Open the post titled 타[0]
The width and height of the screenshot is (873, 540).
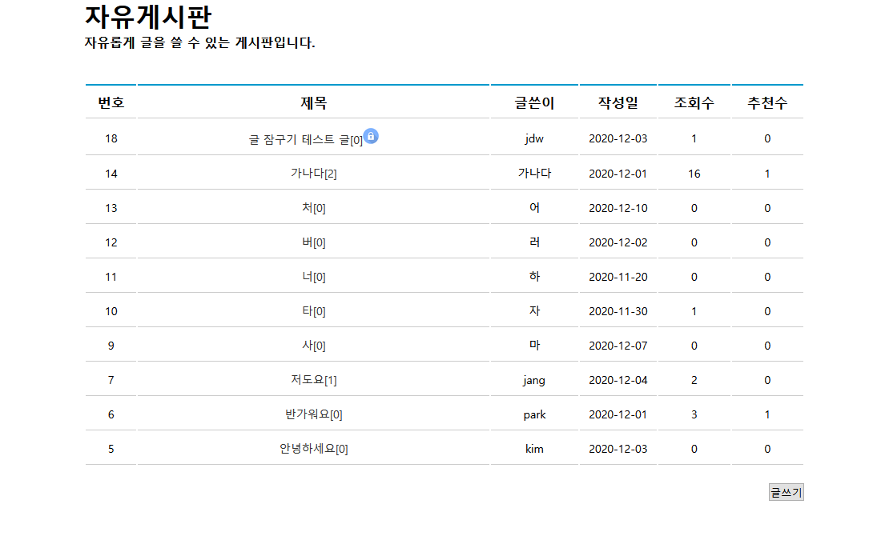313,311
